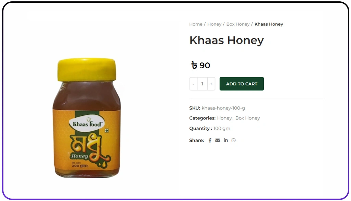This screenshot has height=201, width=351.
Task: Click the 100 gm quantity value
Action: pos(222,128)
